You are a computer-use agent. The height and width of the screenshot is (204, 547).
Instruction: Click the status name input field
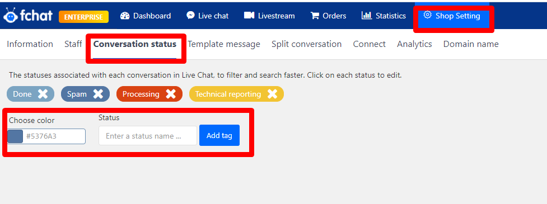148,136
